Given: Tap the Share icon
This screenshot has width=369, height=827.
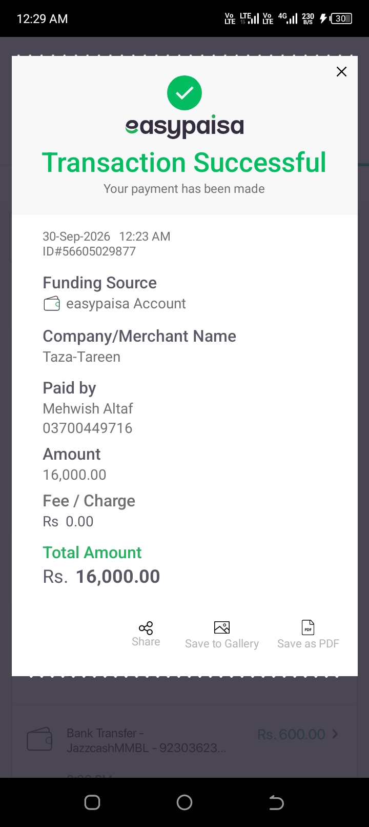Looking at the screenshot, I should tap(146, 628).
